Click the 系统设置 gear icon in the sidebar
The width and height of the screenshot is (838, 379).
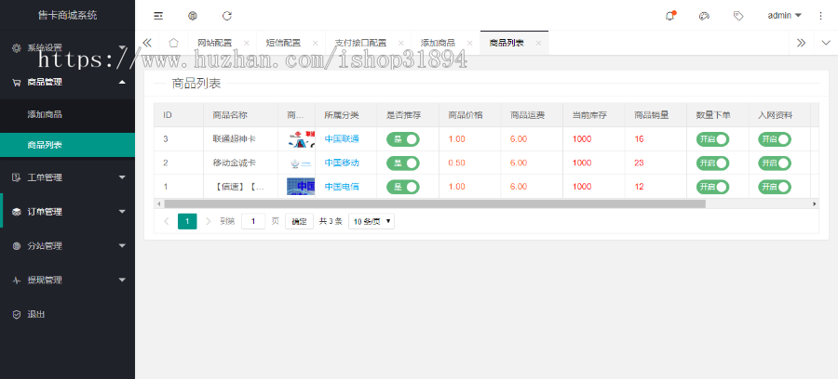click(x=17, y=47)
